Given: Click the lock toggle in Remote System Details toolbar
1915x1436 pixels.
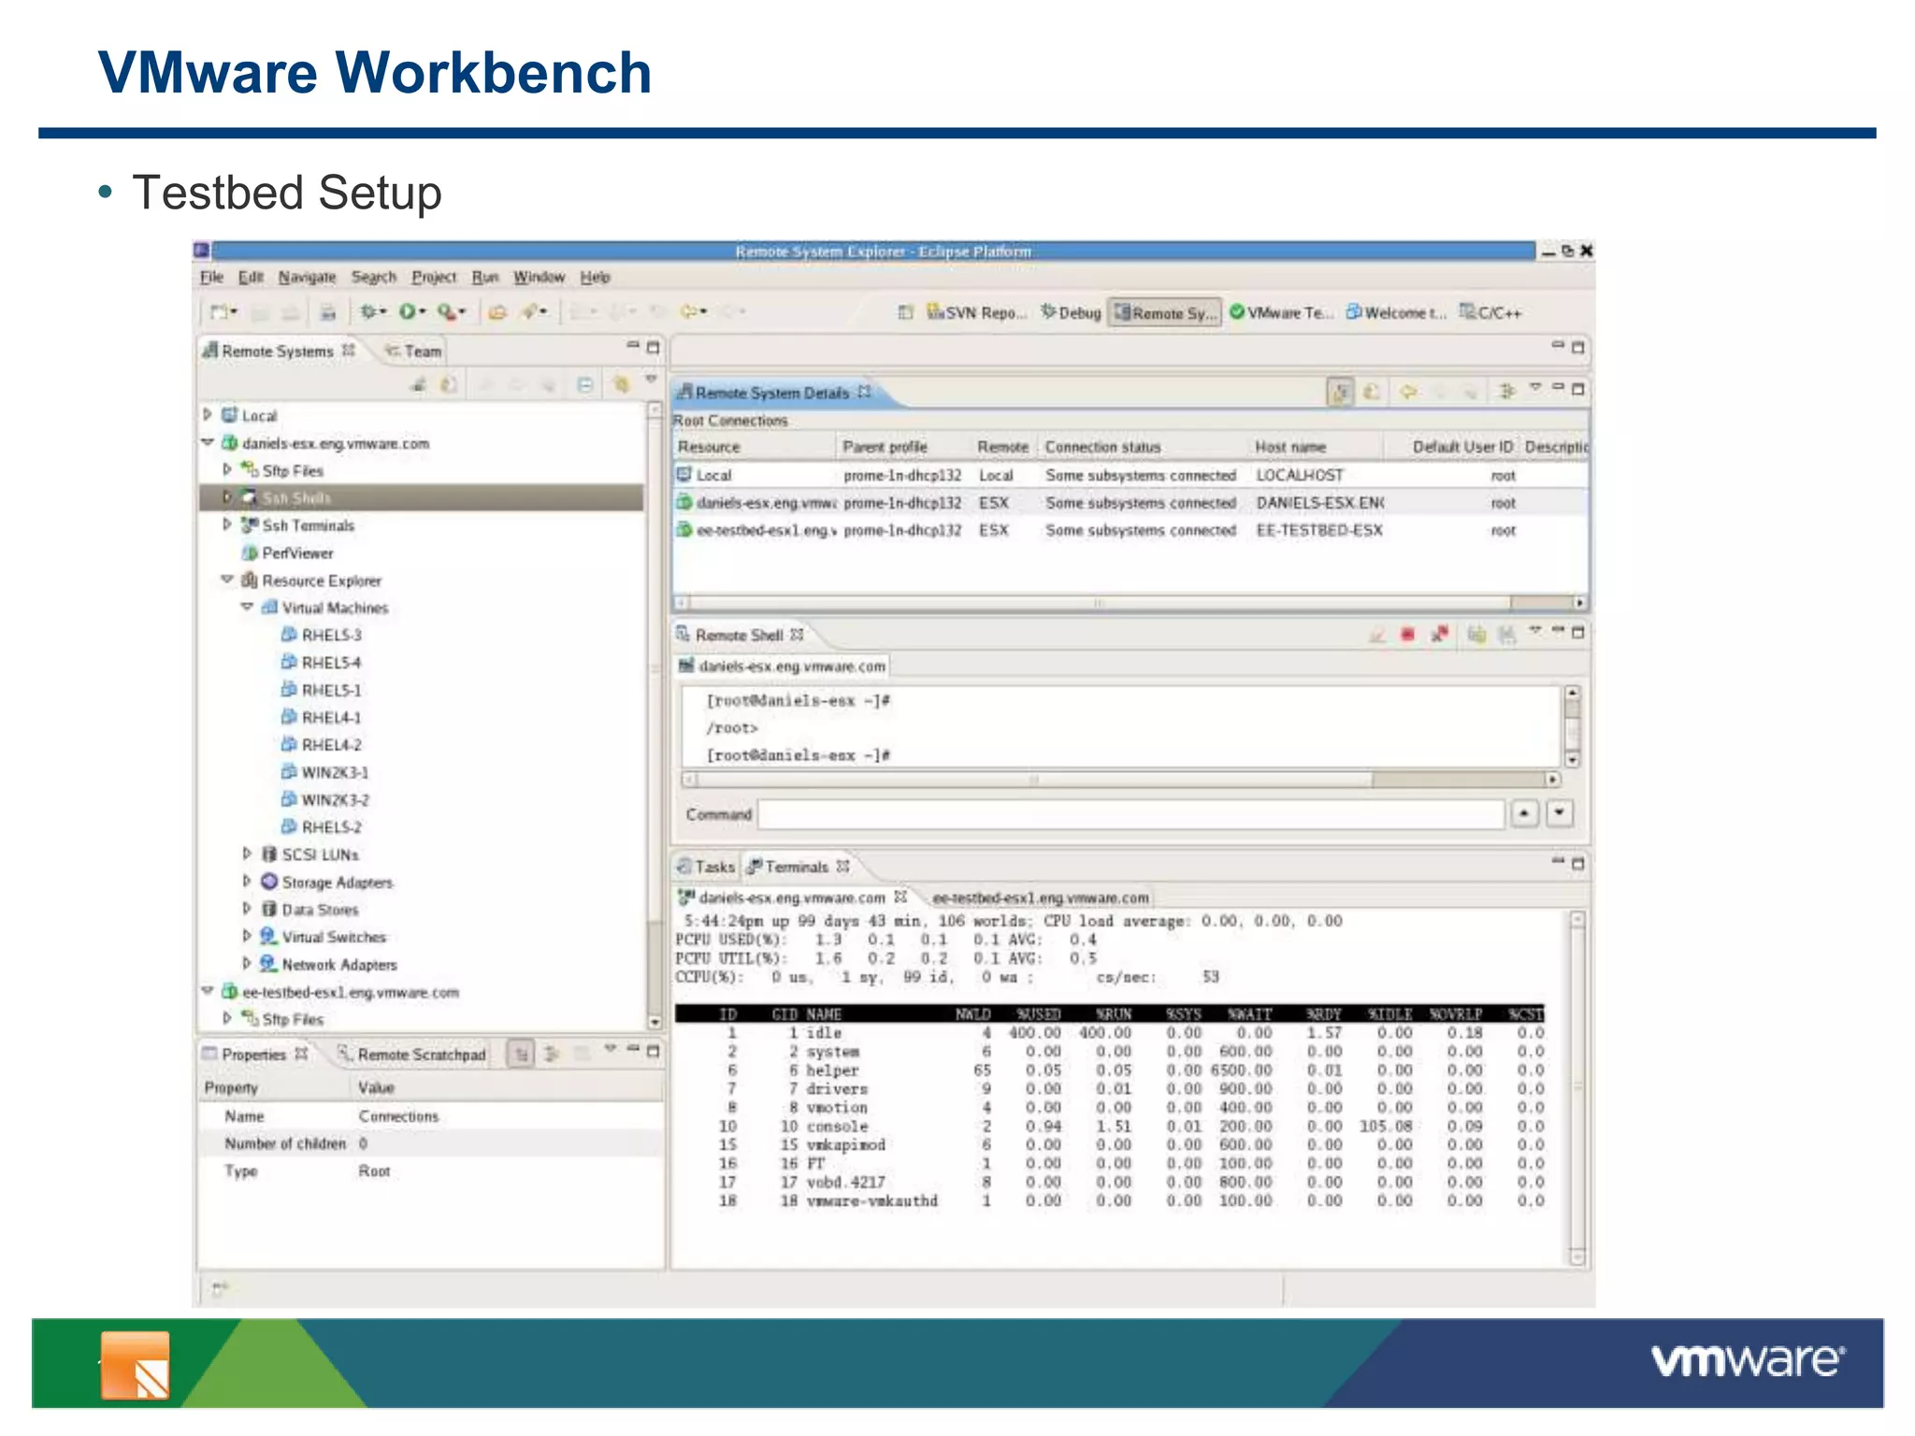Looking at the screenshot, I should (x=1340, y=392).
